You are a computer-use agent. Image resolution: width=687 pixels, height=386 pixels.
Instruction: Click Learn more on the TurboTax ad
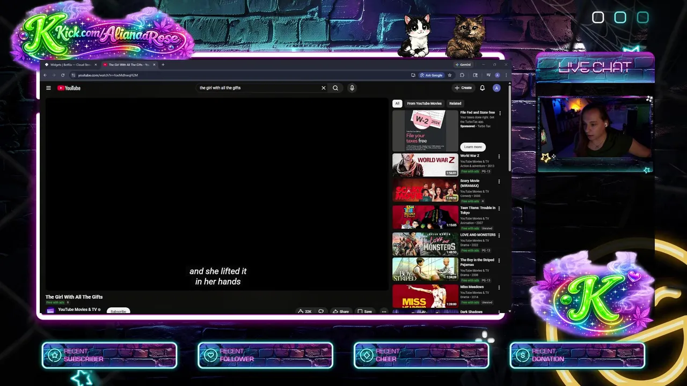(x=473, y=147)
